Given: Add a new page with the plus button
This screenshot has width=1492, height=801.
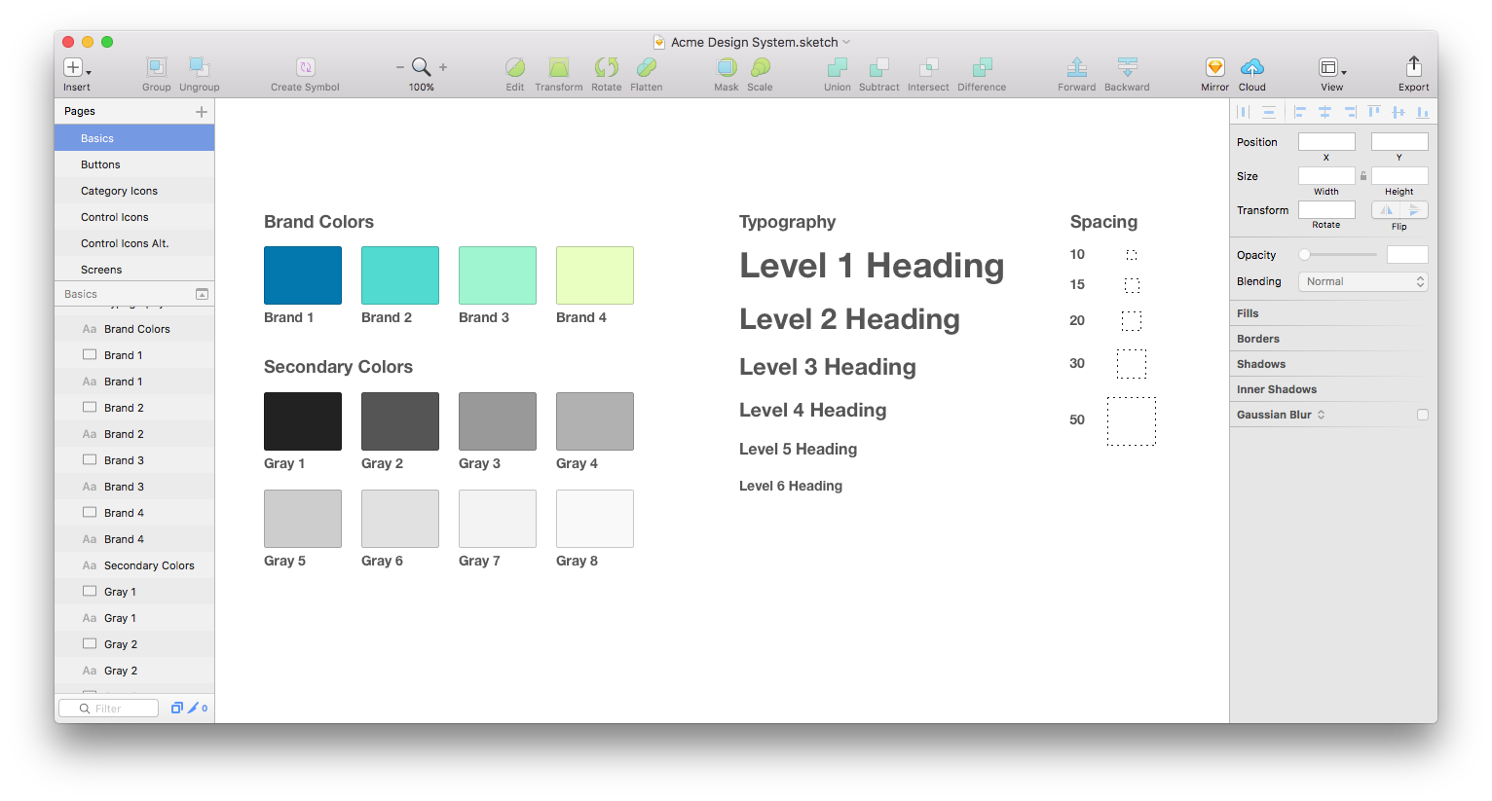Looking at the screenshot, I should click(202, 111).
